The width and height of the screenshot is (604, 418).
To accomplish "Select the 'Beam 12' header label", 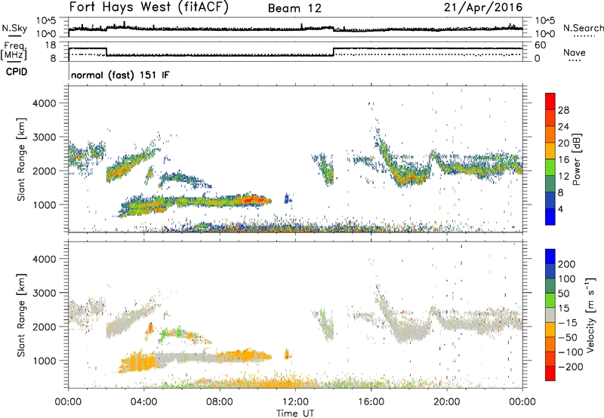I will pos(294,8).
